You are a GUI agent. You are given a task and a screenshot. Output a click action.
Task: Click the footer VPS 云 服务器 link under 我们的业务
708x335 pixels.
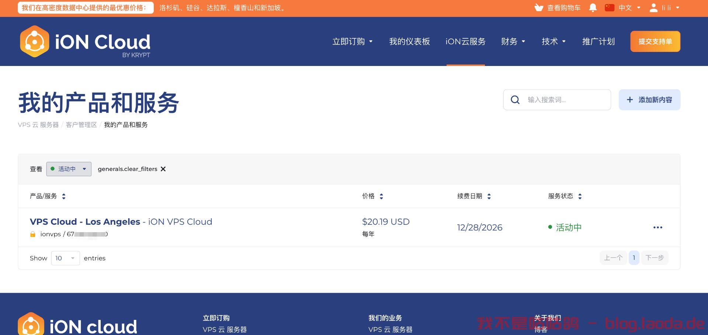[x=390, y=329]
